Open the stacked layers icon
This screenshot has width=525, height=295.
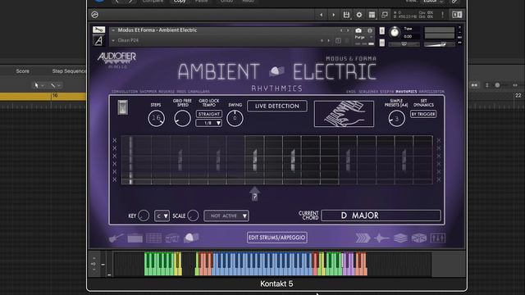(x=400, y=238)
